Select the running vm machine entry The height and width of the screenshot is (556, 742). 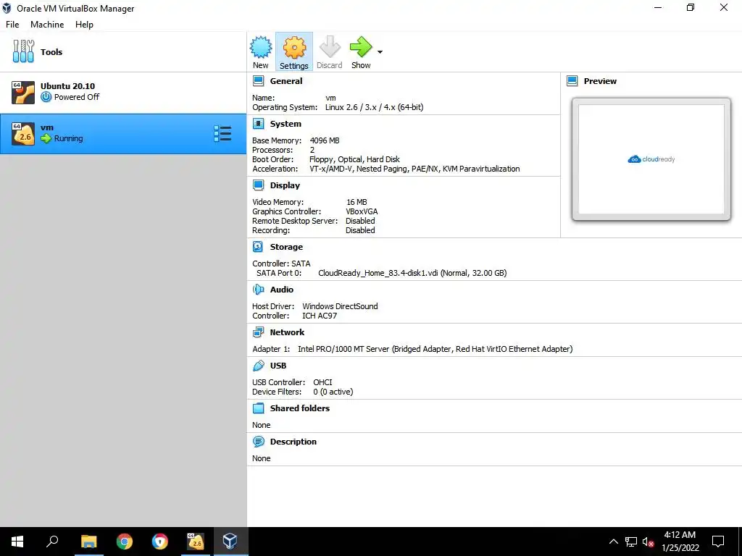click(123, 134)
